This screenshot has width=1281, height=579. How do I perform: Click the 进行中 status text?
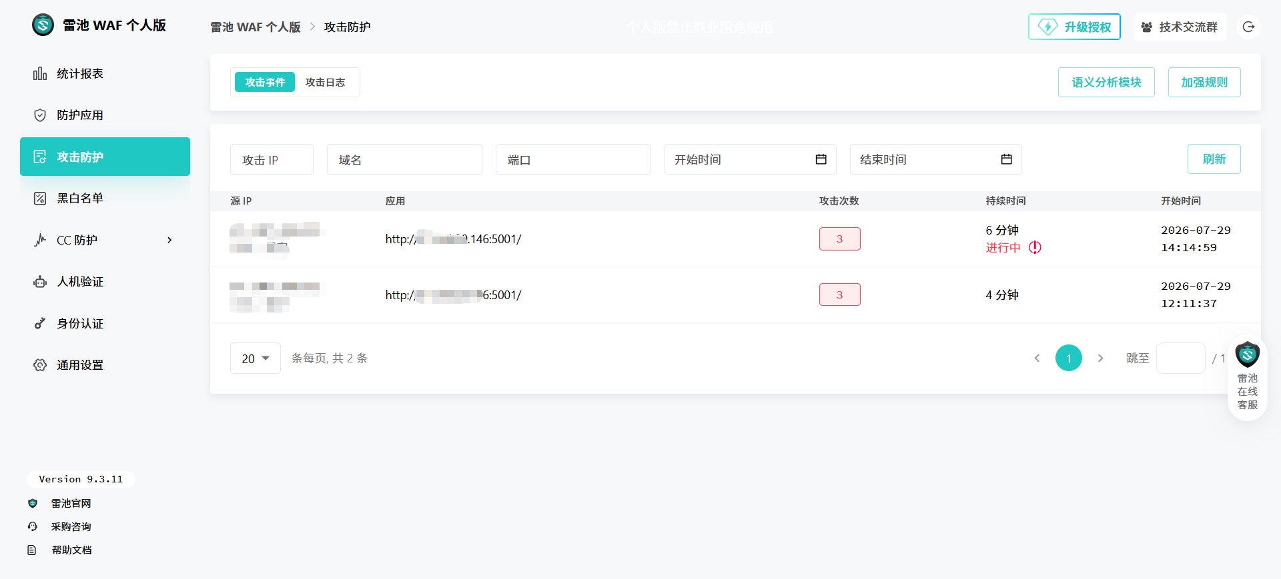coord(1003,248)
